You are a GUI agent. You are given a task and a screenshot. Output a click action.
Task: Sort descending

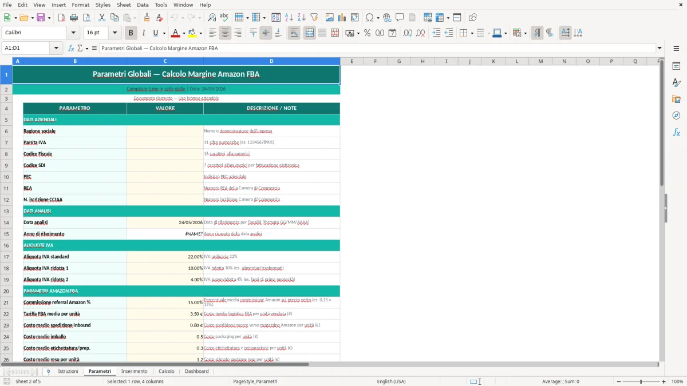click(302, 18)
